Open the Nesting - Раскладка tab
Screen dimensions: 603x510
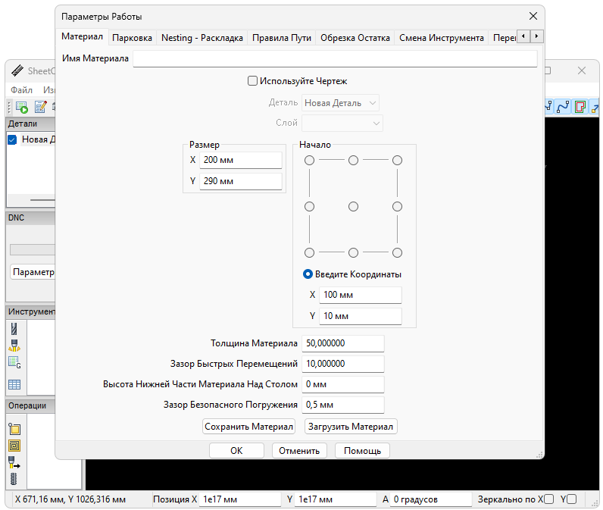coord(202,38)
